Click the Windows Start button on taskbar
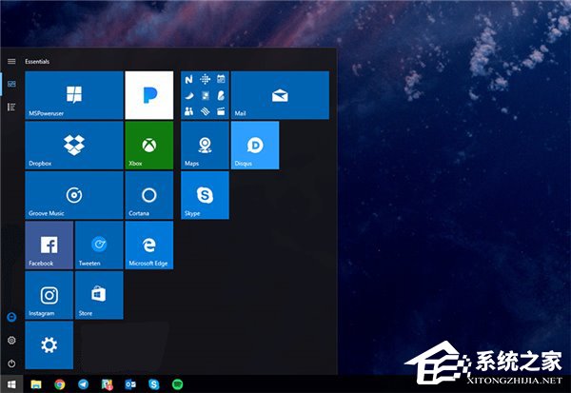 (x=11, y=384)
